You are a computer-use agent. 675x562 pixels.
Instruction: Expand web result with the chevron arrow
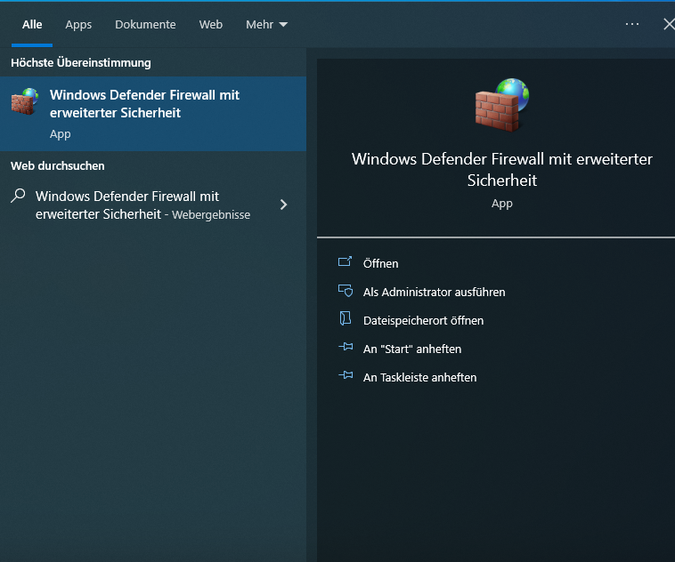[283, 205]
